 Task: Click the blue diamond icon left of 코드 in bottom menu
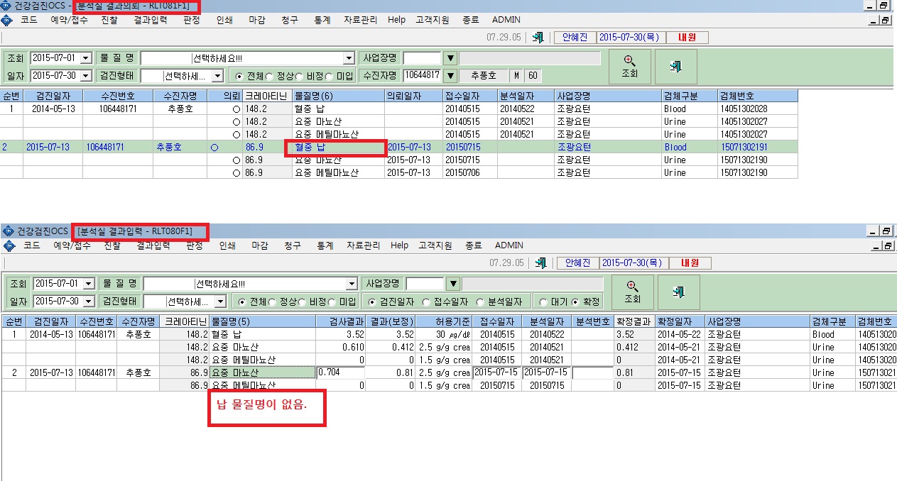[x=9, y=245]
